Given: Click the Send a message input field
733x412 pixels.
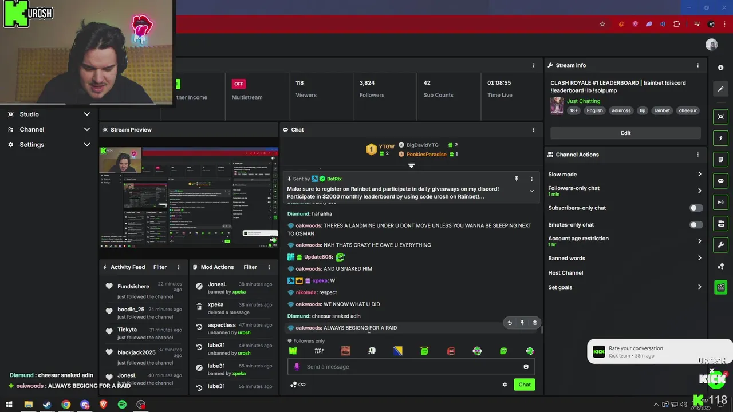Looking at the screenshot, I should [x=411, y=367].
